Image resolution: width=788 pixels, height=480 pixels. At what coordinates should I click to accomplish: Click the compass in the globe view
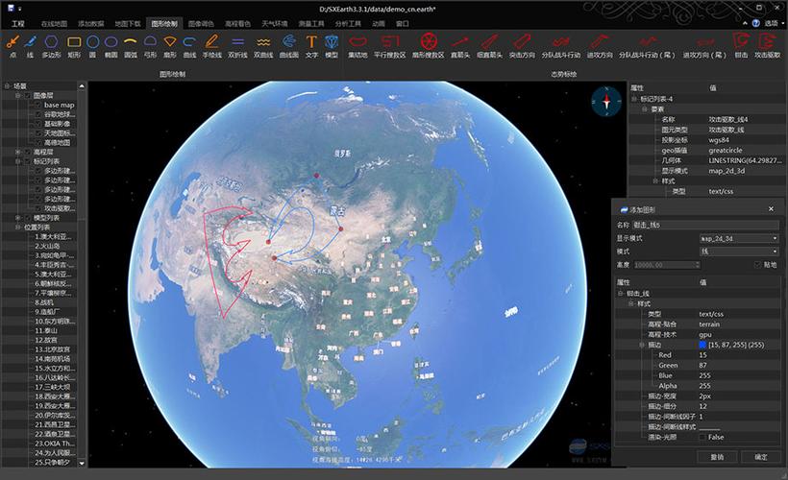tap(606, 102)
